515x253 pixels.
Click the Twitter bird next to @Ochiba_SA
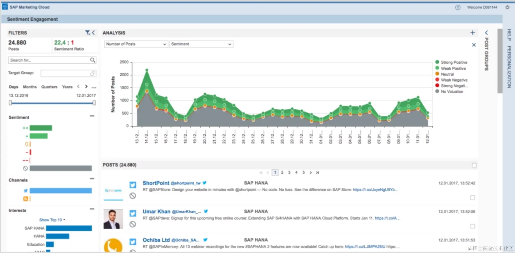click(x=205, y=240)
